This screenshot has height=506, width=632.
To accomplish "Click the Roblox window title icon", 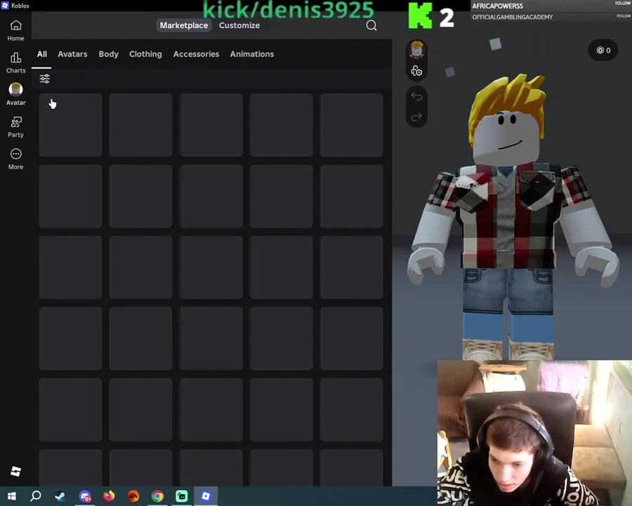I will coord(5,6).
